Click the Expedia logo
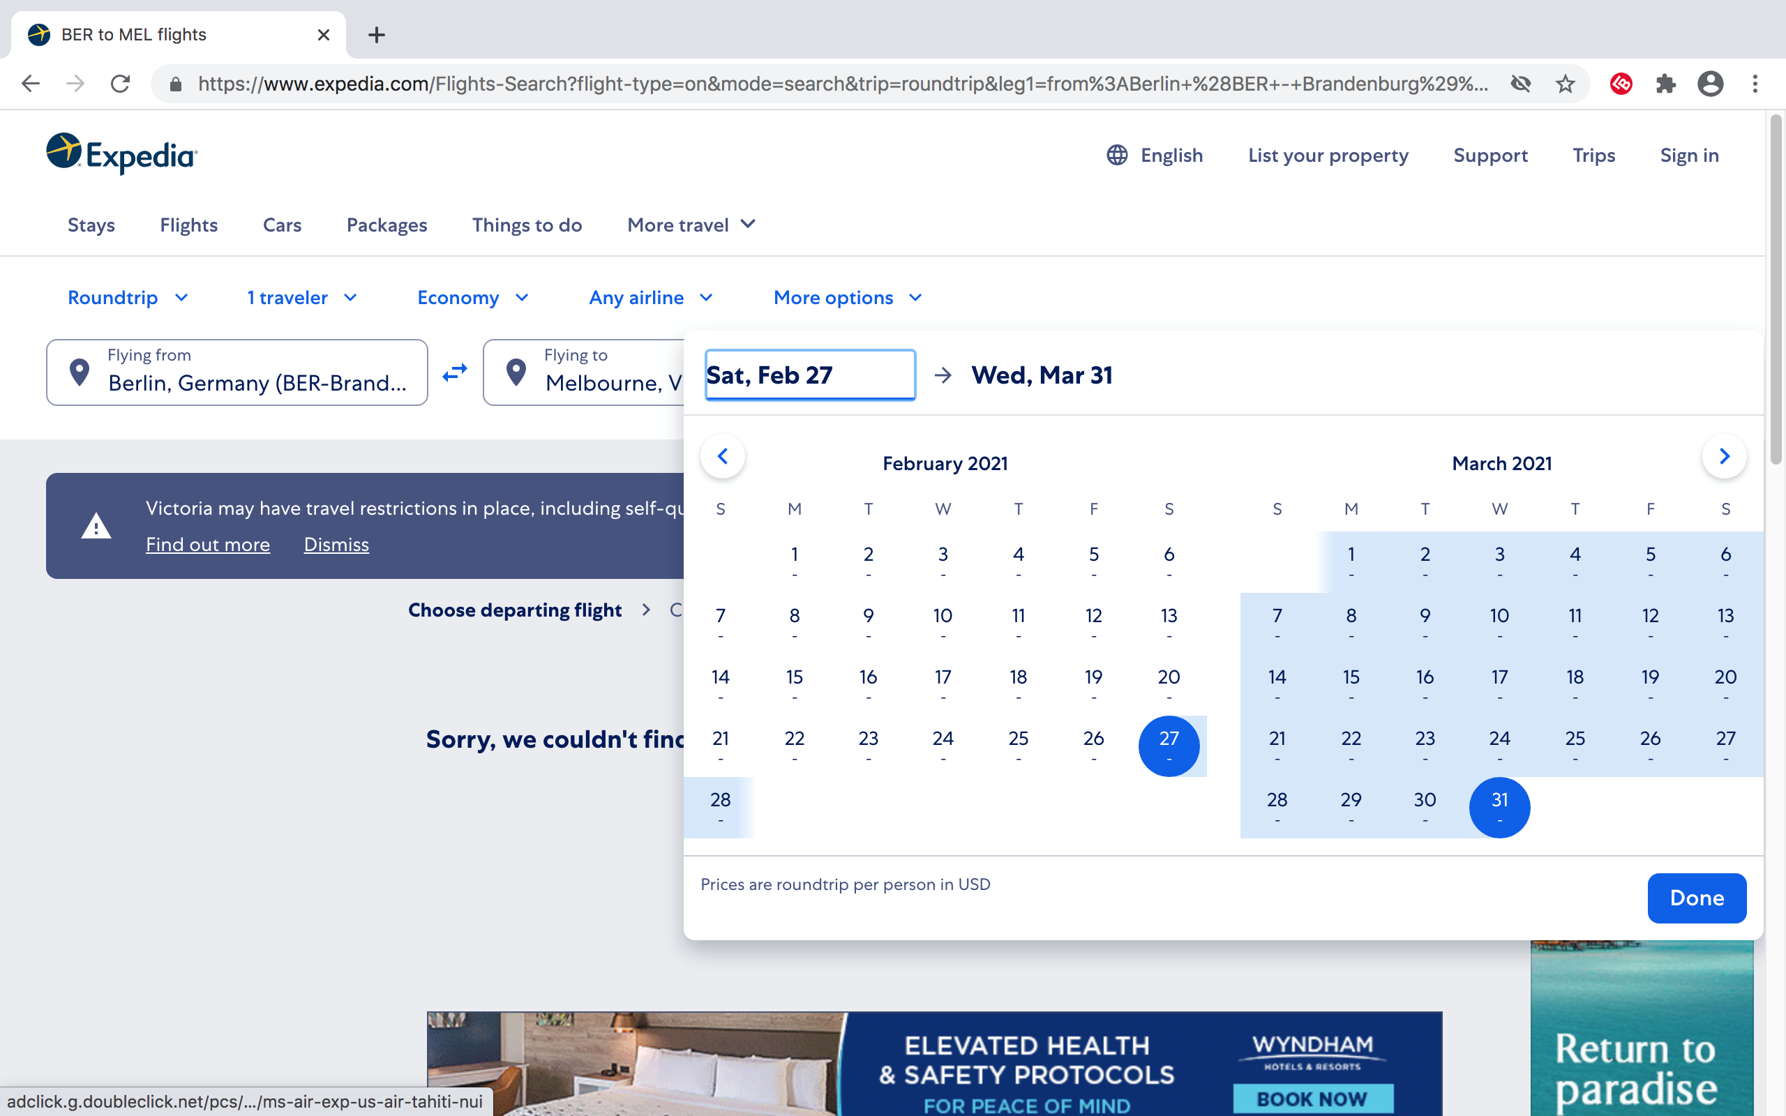 122,154
